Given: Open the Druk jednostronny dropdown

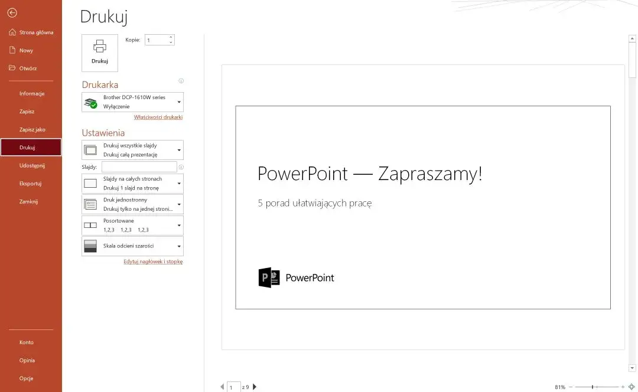Looking at the screenshot, I should pyautogui.click(x=133, y=204).
